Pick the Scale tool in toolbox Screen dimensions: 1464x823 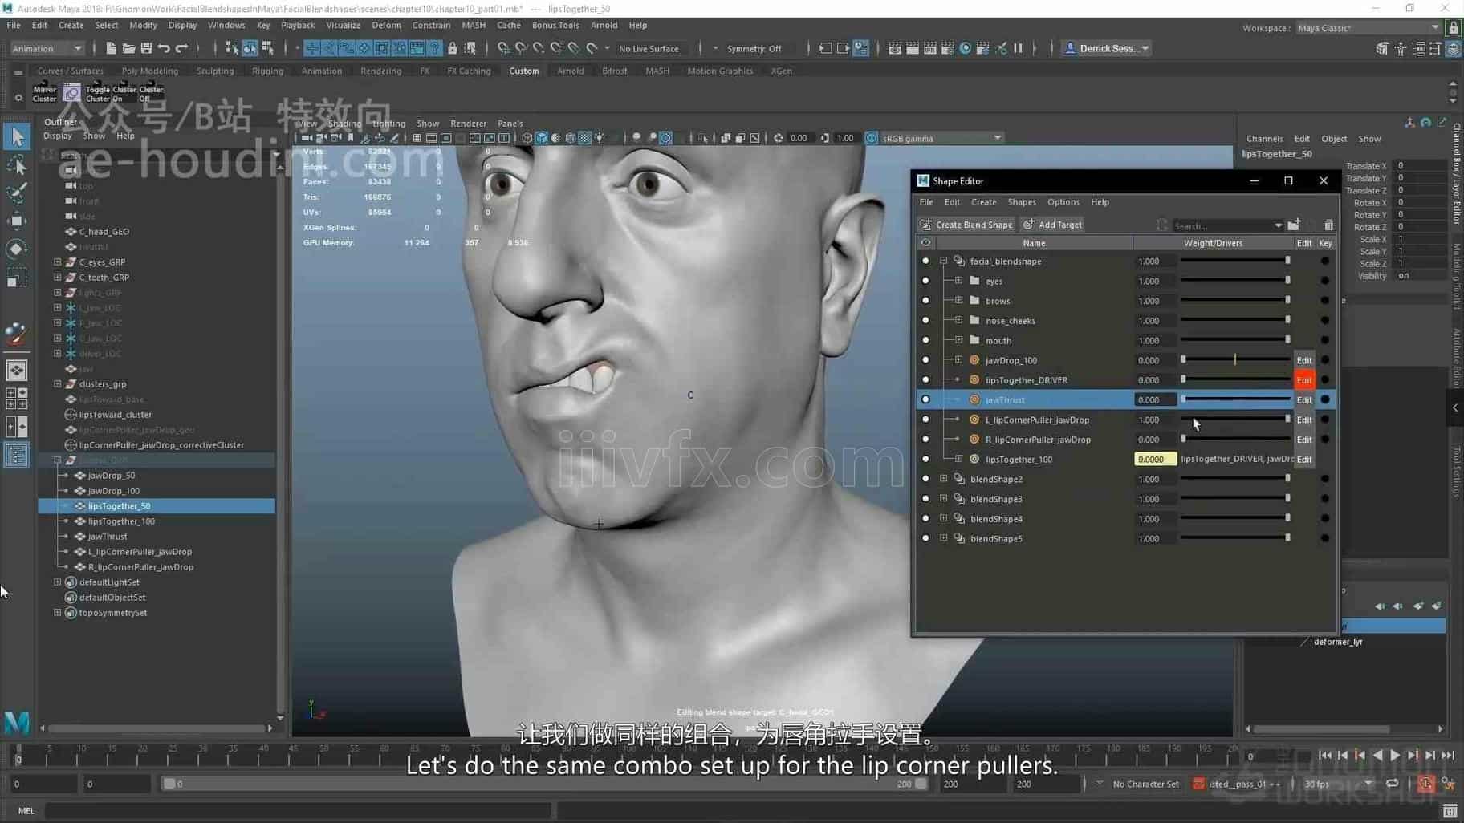tap(17, 278)
